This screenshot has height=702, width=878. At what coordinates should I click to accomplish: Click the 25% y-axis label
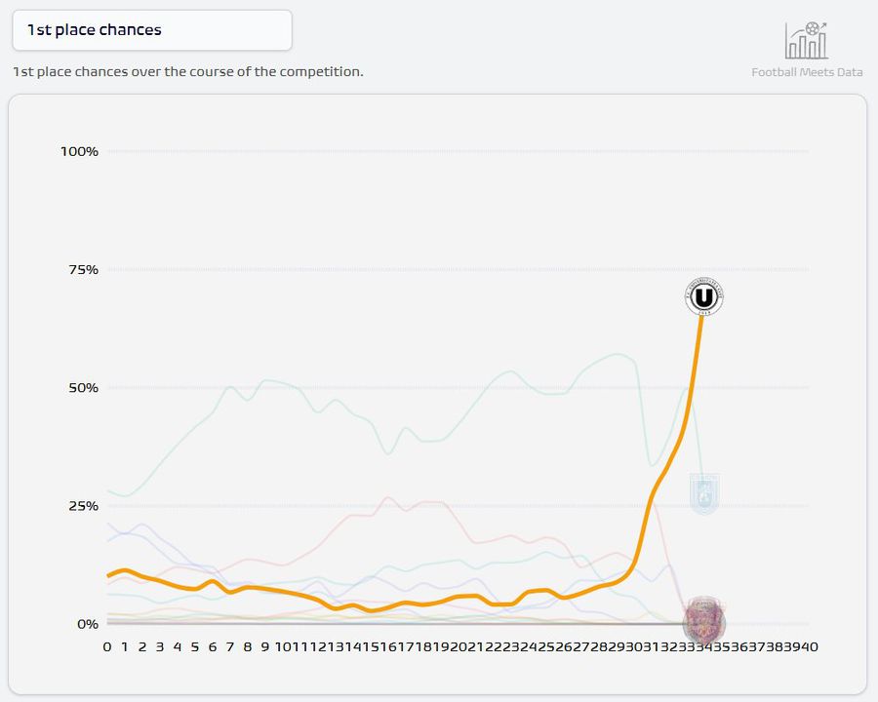[83, 506]
